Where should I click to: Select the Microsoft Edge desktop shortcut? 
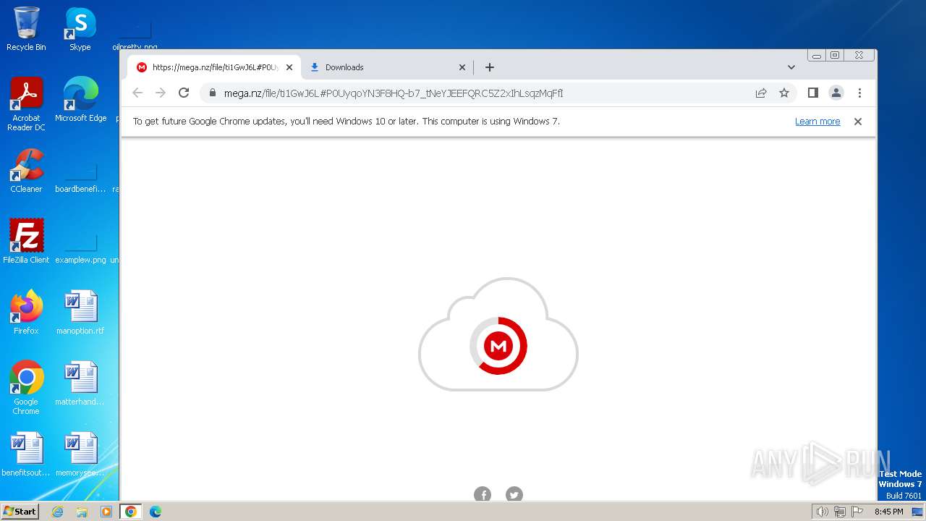coord(80,100)
